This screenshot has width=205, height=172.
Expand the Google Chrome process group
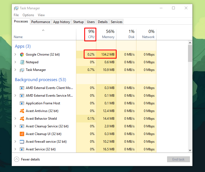click(x=15, y=55)
